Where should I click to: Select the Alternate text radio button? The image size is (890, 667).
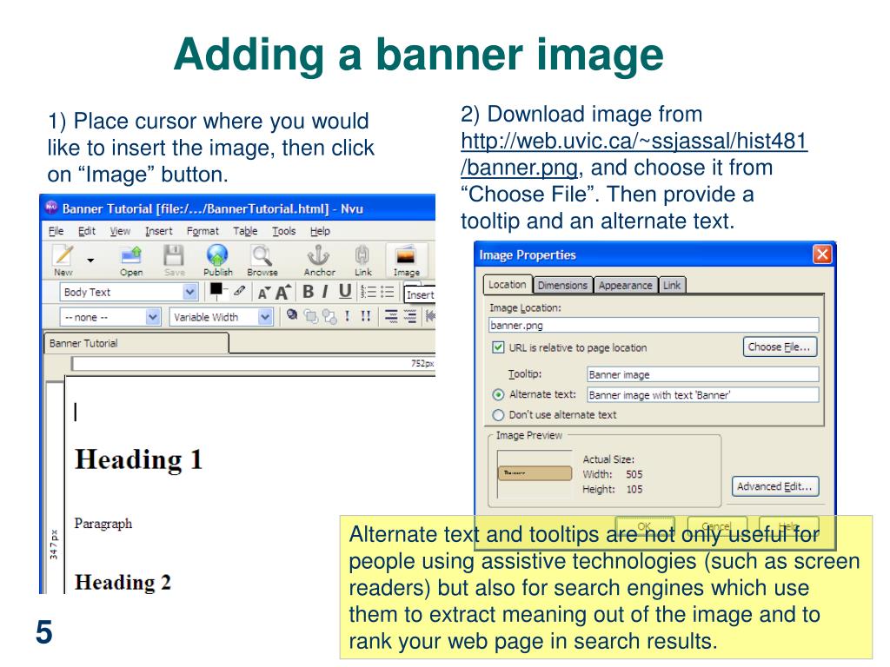coord(498,394)
